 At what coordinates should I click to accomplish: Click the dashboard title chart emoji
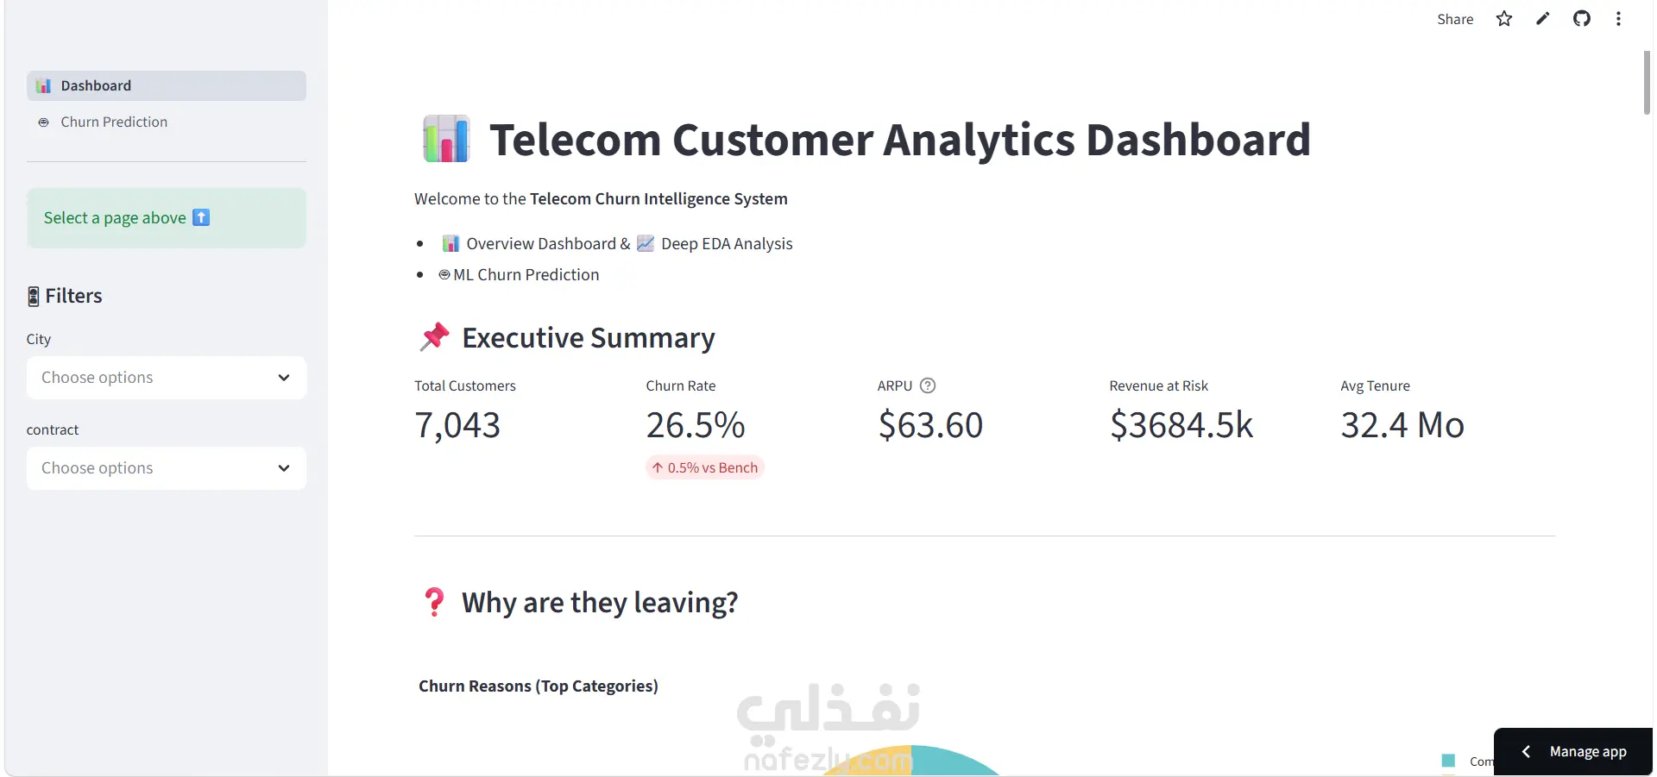(446, 139)
